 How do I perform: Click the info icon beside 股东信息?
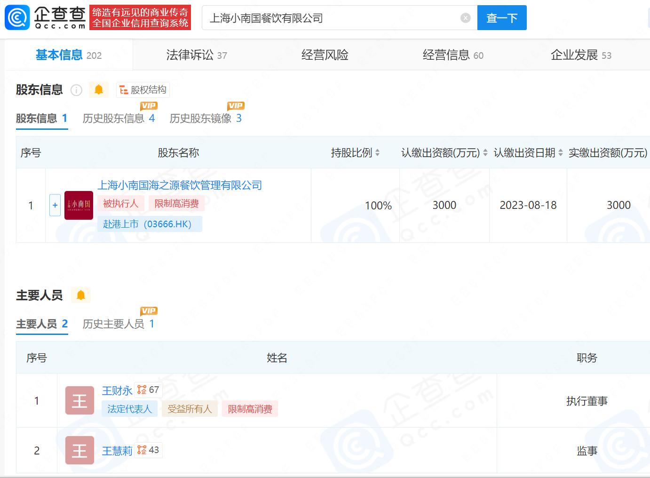point(76,90)
